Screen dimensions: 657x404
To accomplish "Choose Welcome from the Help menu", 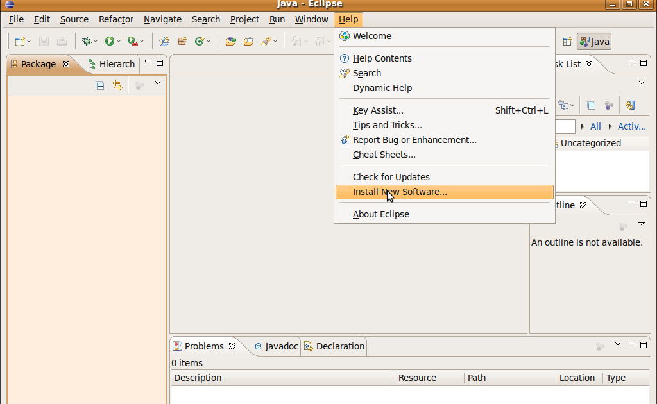I will 445,36.
